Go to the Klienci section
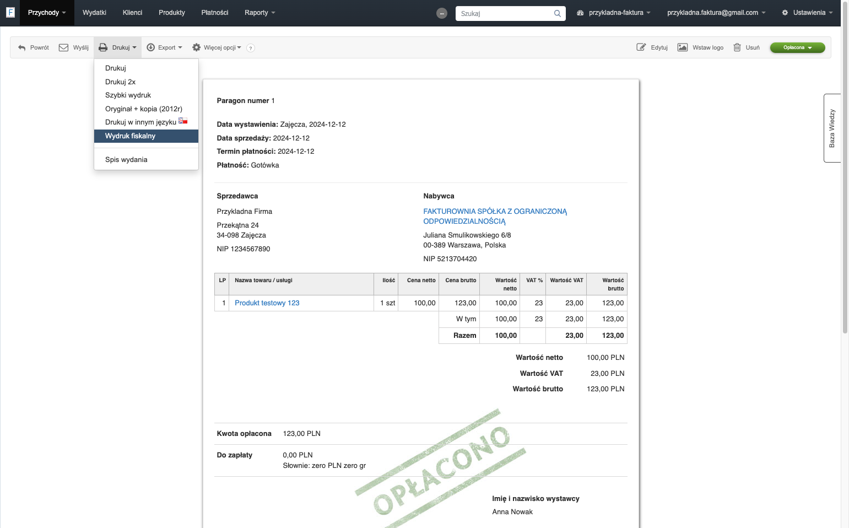849x528 pixels. click(132, 13)
